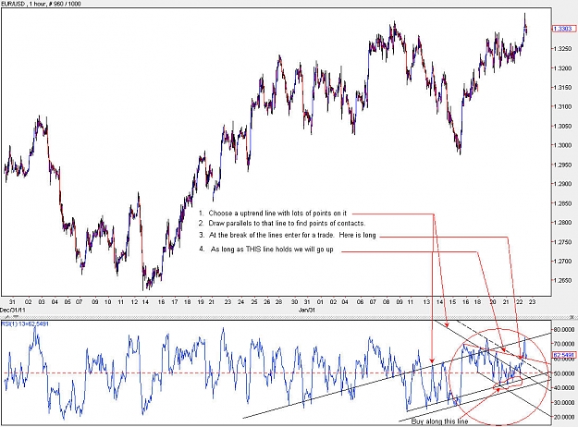Click the 20.0000 RSI scale label
The image size is (578, 427).
565,417
